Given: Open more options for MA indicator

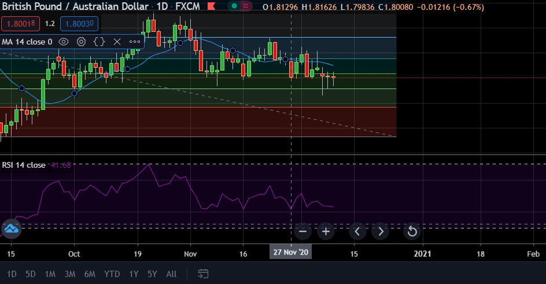Looking at the screenshot, I should [134, 42].
